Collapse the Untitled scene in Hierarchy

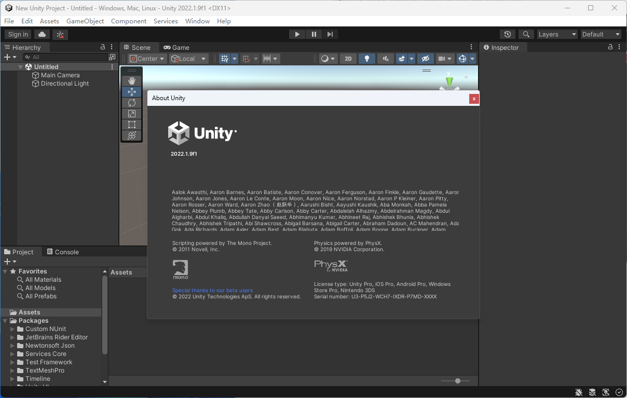(x=21, y=67)
